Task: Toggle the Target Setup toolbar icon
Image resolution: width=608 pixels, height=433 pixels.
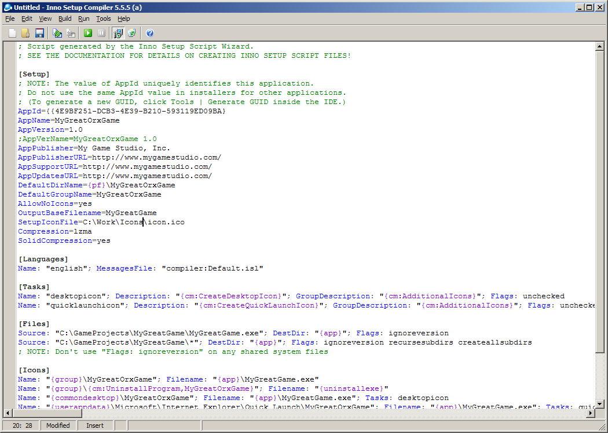Action: [118, 34]
